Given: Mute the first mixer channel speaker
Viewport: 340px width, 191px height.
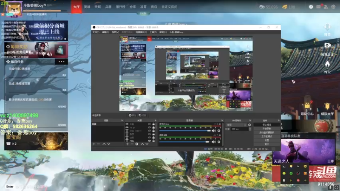Looking at the screenshot, I should (x=214, y=131).
